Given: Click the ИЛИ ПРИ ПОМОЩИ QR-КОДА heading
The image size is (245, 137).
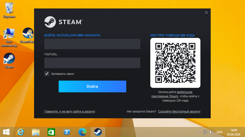Looking at the screenshot, I should tap(173, 35).
